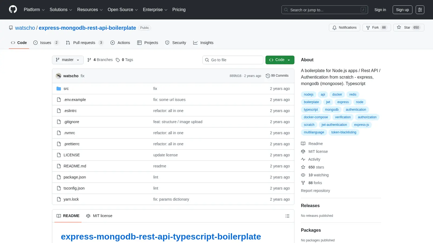The image size is (433, 243).
Task: Click the commit history clock icon
Action: [x=268, y=76]
